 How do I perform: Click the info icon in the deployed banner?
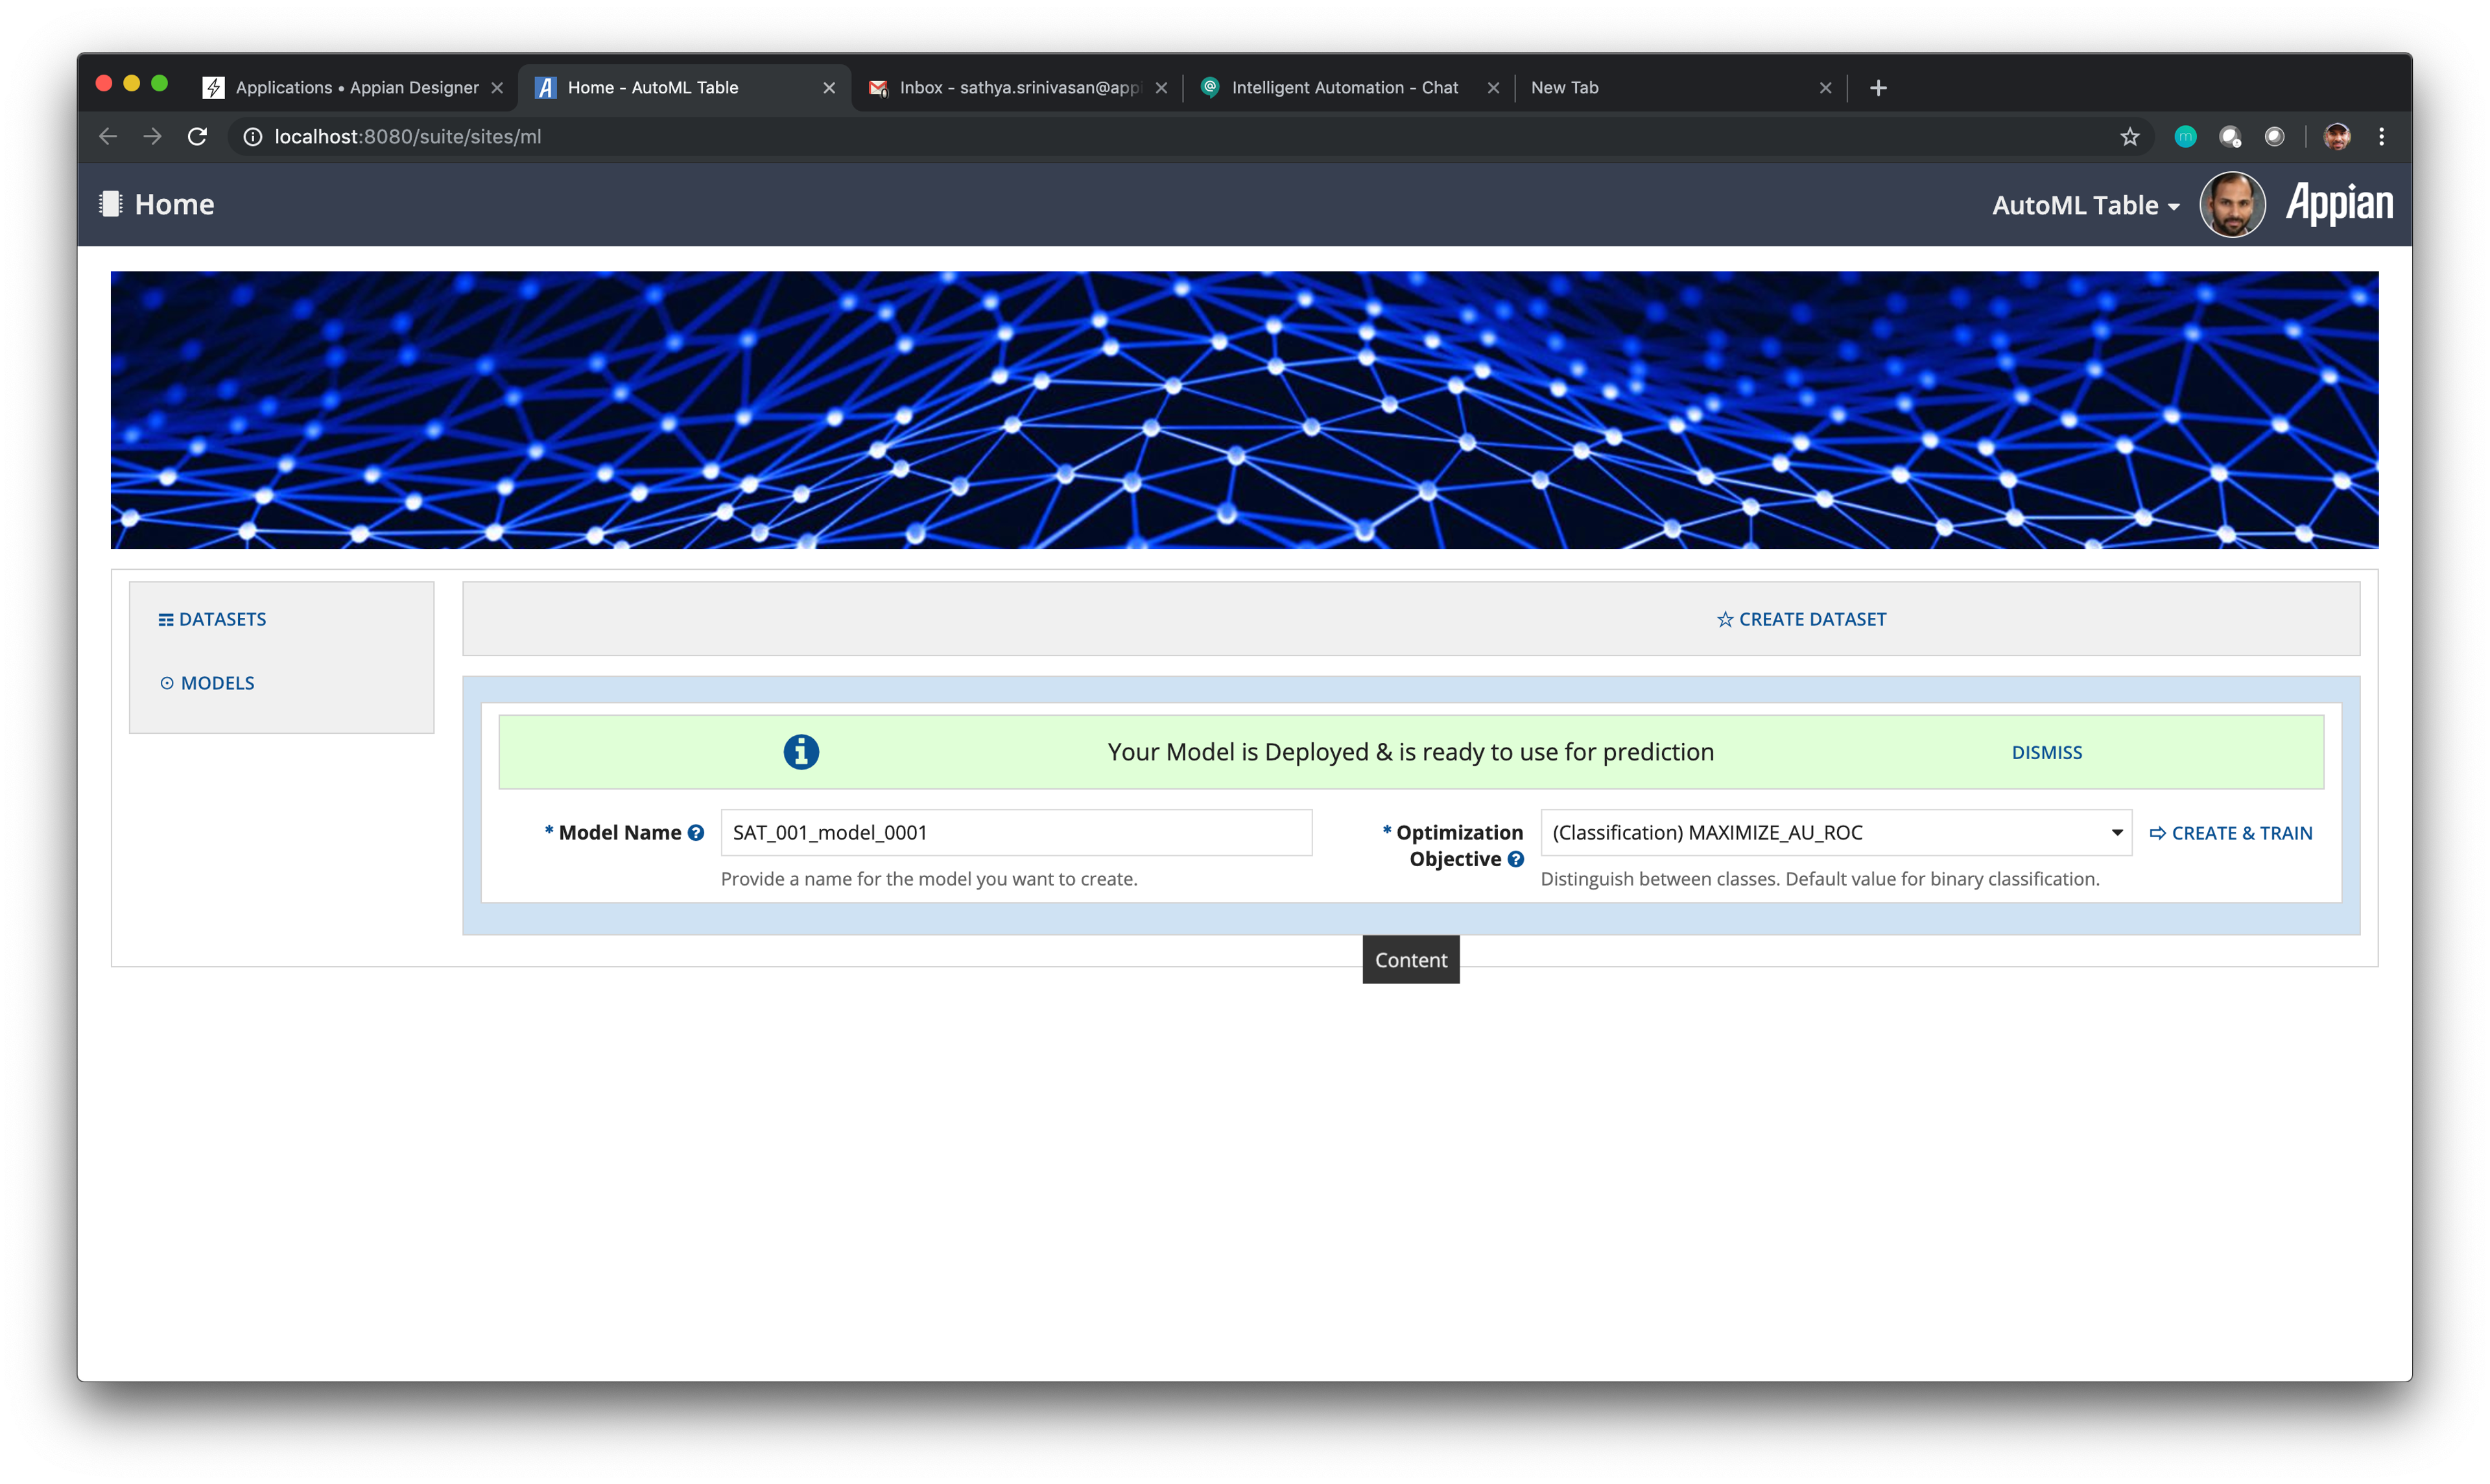coord(801,752)
